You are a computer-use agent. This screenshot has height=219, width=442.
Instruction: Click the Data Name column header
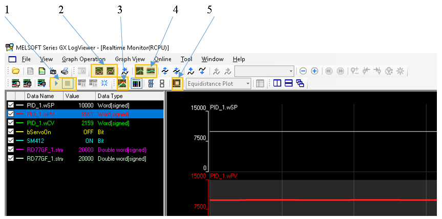coord(44,96)
